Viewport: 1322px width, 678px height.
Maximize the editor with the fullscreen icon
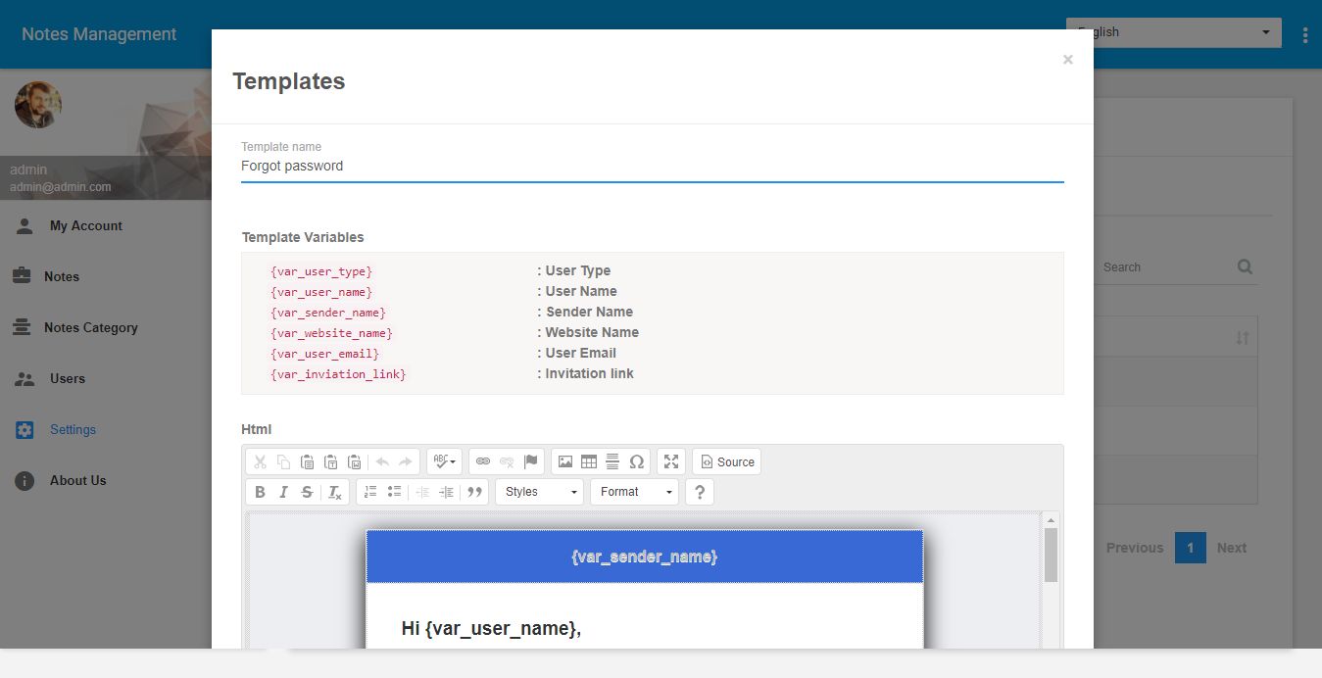click(671, 462)
